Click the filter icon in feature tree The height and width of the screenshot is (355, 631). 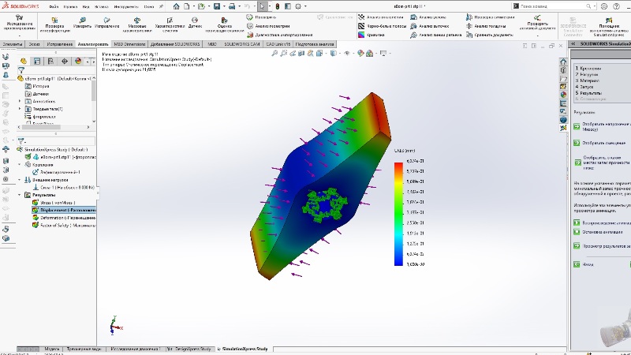click(21, 69)
